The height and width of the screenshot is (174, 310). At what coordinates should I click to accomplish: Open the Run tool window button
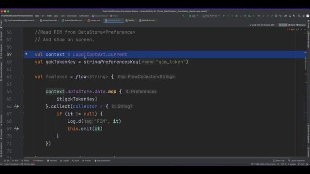click(15, 160)
